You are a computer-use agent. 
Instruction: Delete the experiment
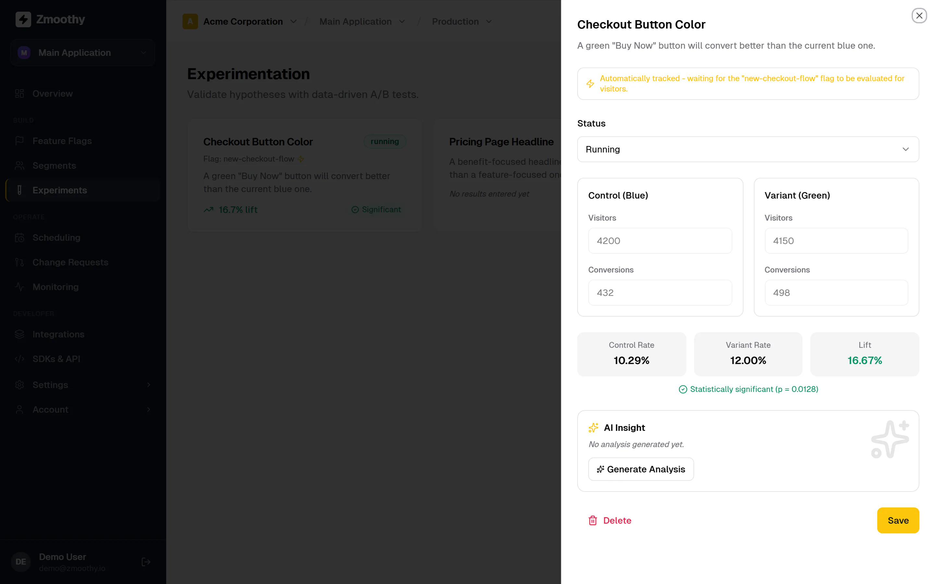click(609, 520)
